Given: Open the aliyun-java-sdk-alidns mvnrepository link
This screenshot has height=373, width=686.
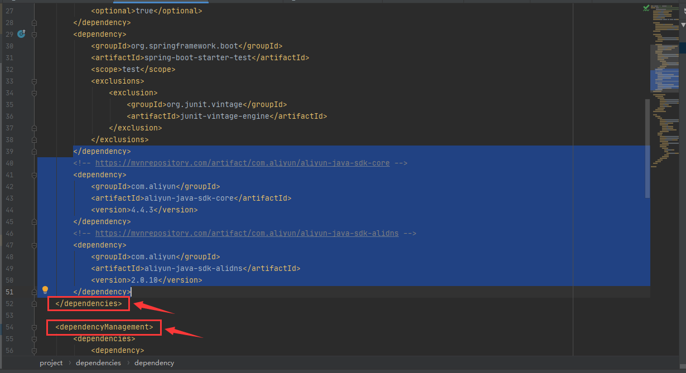Looking at the screenshot, I should tap(248, 233).
